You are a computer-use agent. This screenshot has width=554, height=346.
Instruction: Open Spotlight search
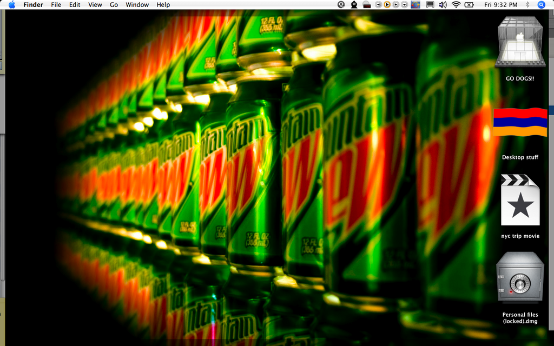(541, 4)
